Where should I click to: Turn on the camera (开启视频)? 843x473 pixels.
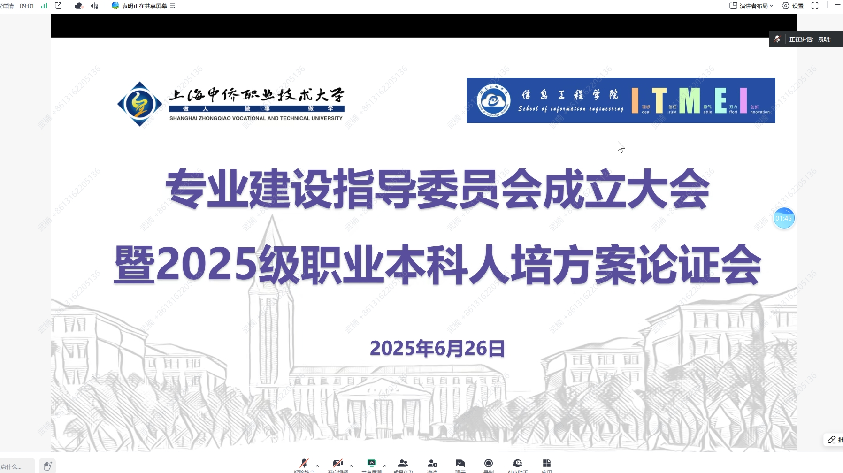click(337, 464)
